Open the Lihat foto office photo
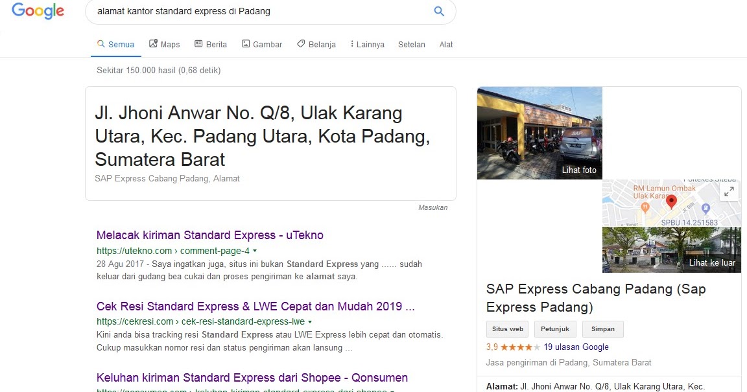This screenshot has width=747, height=392. pyautogui.click(x=539, y=133)
